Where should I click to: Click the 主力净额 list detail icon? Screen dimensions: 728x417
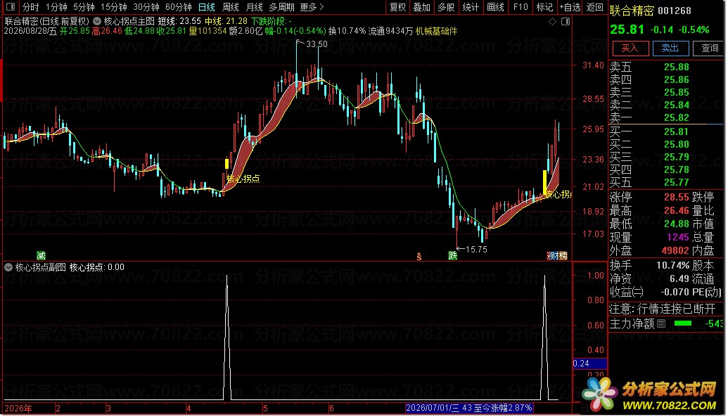coord(661,323)
